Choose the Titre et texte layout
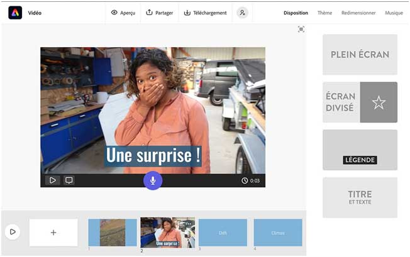Image resolution: width=410 pixels, height=257 pixels. tap(360, 197)
